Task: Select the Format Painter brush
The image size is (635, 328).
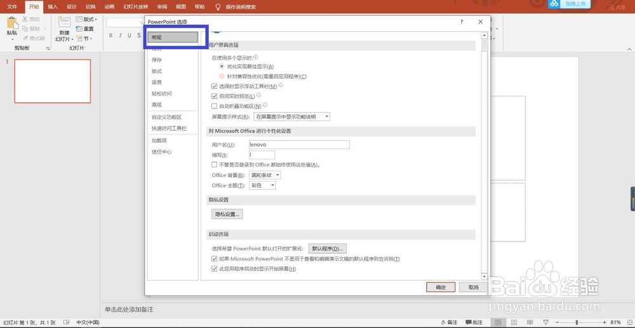Action: coord(25,38)
